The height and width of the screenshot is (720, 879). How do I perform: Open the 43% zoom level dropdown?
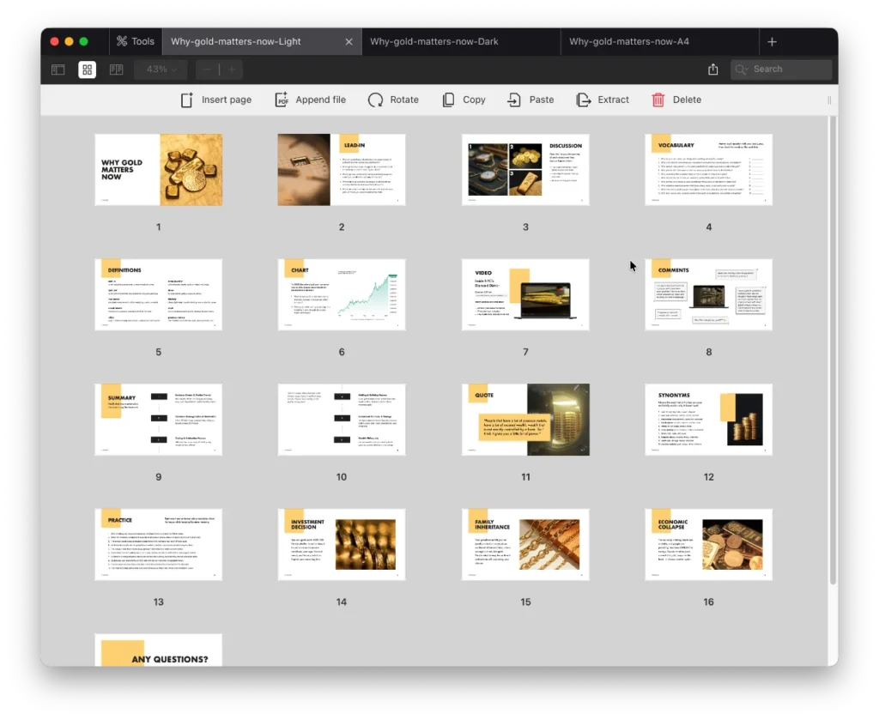(x=160, y=69)
